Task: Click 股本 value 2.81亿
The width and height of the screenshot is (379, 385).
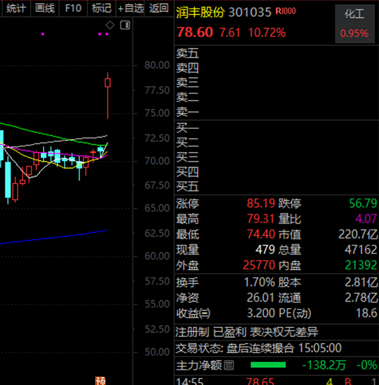Action: (x=362, y=282)
